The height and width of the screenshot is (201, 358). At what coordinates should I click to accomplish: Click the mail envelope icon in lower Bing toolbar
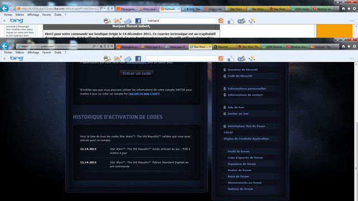(x=128, y=59)
